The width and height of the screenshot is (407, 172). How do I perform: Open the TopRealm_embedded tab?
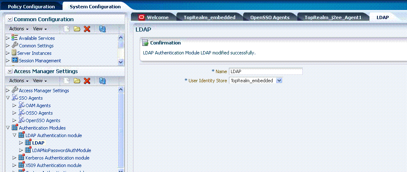(209, 17)
